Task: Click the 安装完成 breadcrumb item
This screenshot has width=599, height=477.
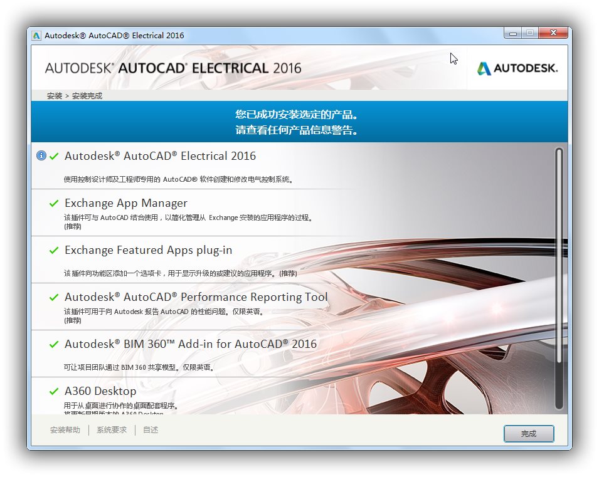Action: 87,96
